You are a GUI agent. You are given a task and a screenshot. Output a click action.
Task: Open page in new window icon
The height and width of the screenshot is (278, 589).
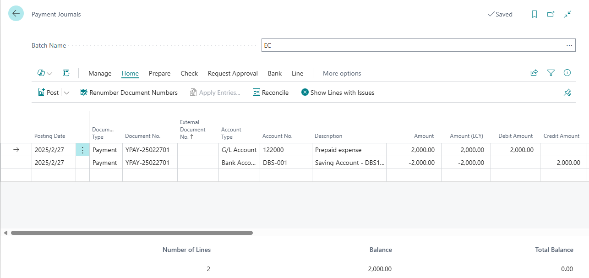pos(551,14)
